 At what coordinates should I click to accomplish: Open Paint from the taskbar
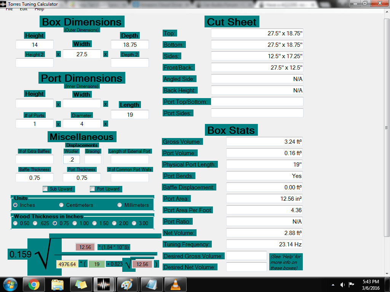coord(127,284)
